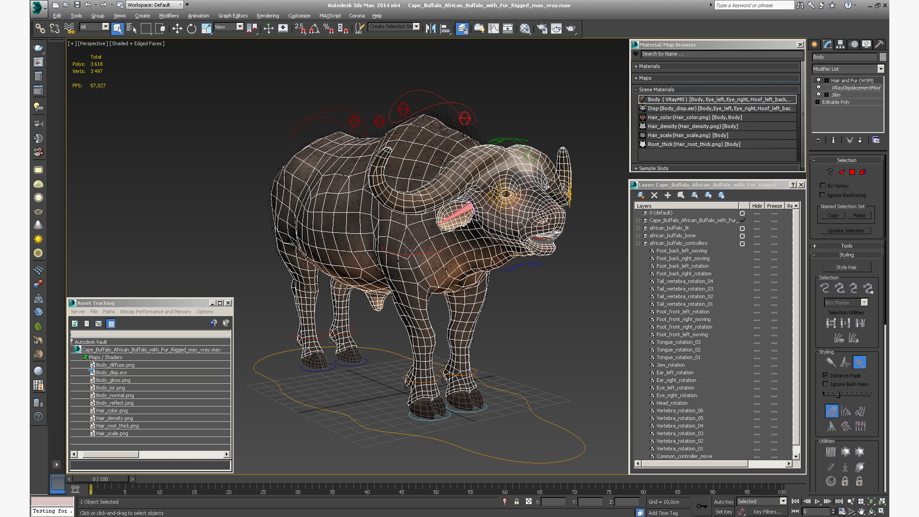
Task: Collapse african_buffalo_controllers layer
Action: click(x=638, y=244)
